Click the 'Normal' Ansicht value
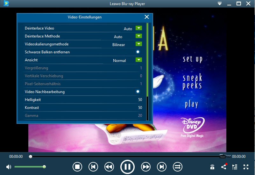Screen dimensions: 255x175 coord(119,61)
